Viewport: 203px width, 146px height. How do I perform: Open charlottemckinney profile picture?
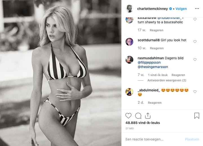click(x=129, y=9)
